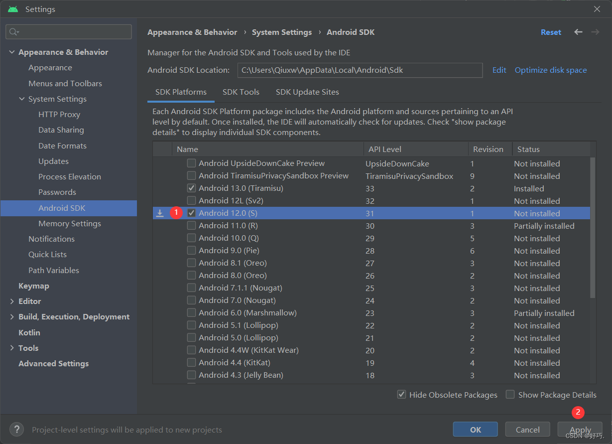Screen dimensions: 612x444
Task: Click the help question mark icon
Action: 16,429
